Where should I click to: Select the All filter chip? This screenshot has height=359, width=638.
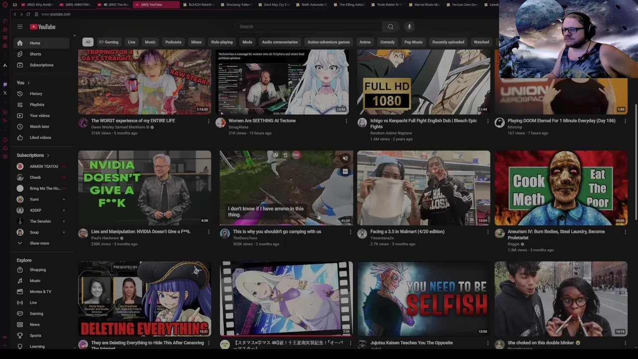click(88, 42)
